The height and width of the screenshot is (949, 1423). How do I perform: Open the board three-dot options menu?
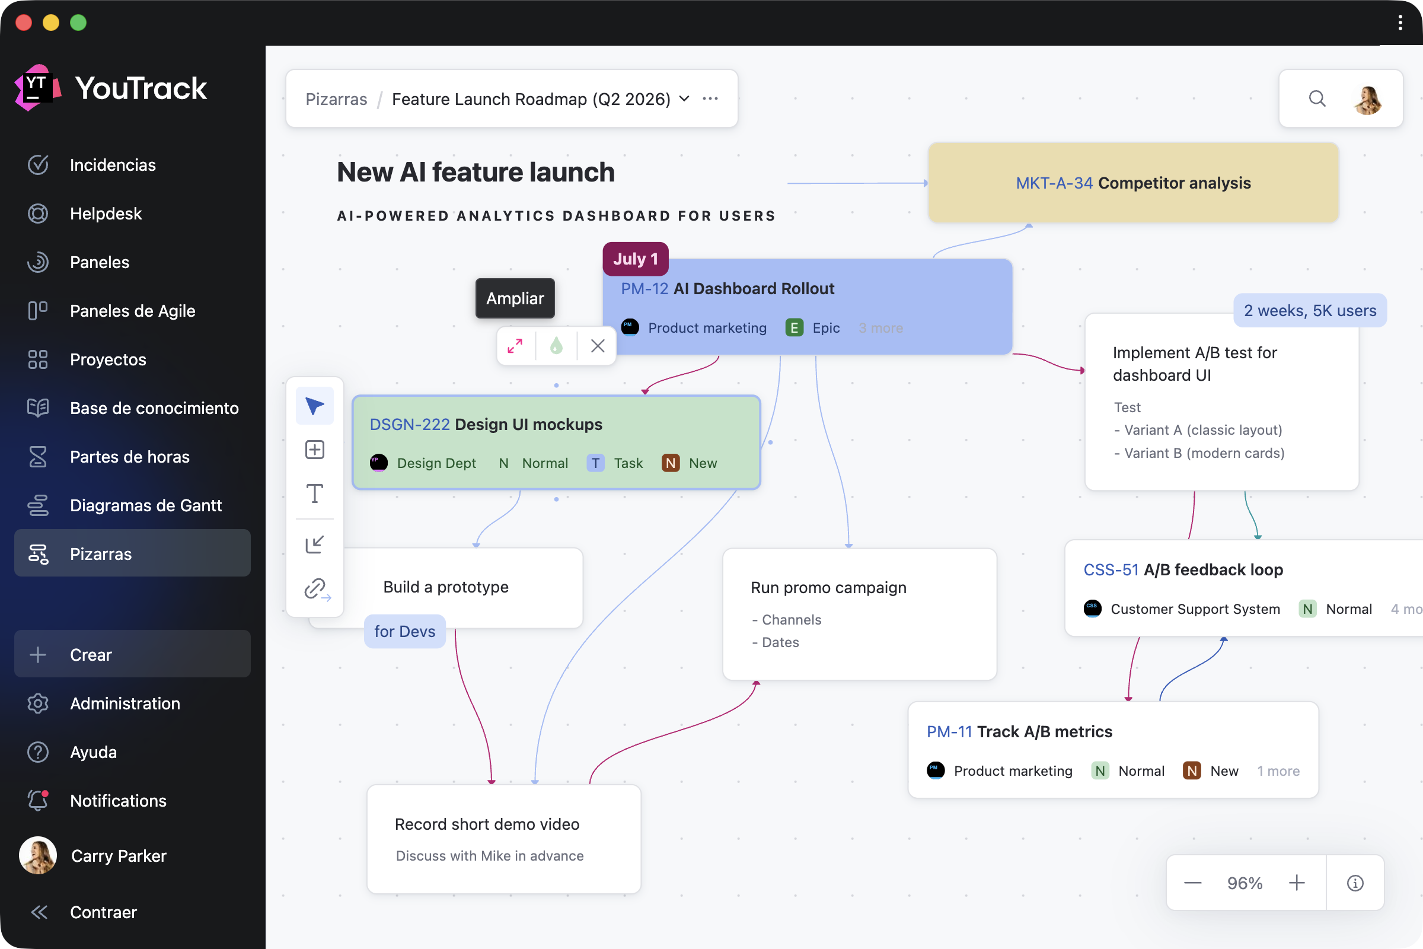coord(710,98)
